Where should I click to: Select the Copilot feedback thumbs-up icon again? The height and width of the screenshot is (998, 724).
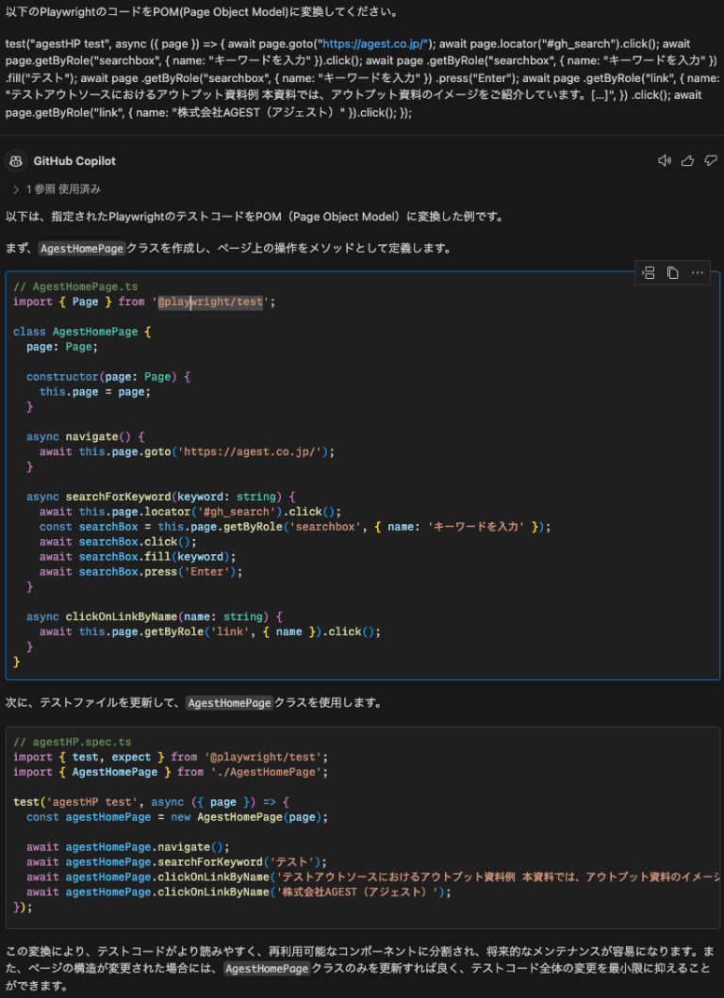(689, 160)
